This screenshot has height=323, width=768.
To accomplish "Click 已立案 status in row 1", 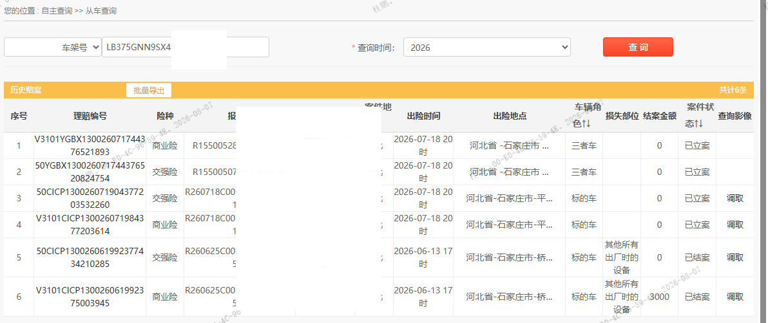I will pyautogui.click(x=697, y=145).
